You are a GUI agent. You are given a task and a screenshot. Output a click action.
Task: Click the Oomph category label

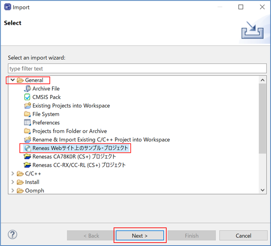pos(34,191)
